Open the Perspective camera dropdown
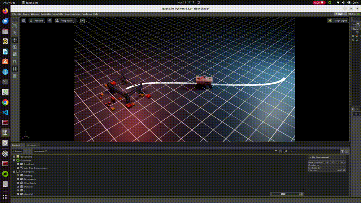 [x=64, y=21]
